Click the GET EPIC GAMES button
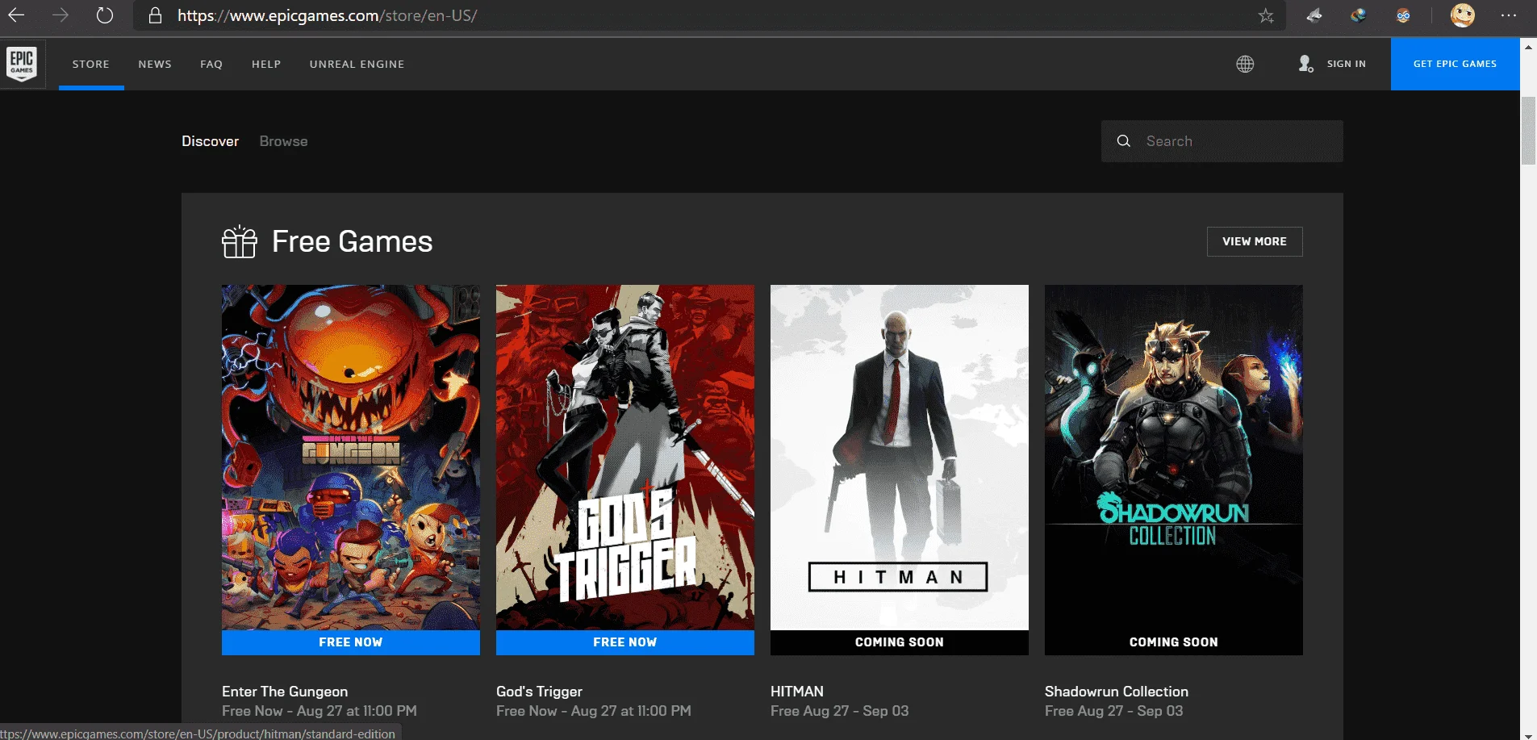 [x=1456, y=64]
